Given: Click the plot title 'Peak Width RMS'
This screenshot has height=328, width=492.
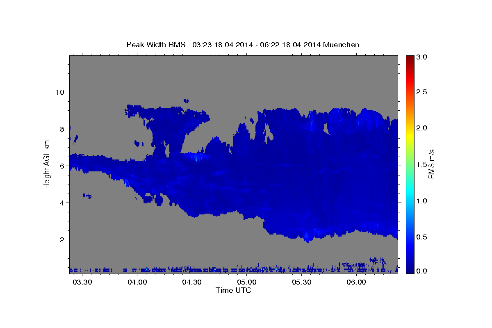Looking at the screenshot, I should [x=156, y=45].
